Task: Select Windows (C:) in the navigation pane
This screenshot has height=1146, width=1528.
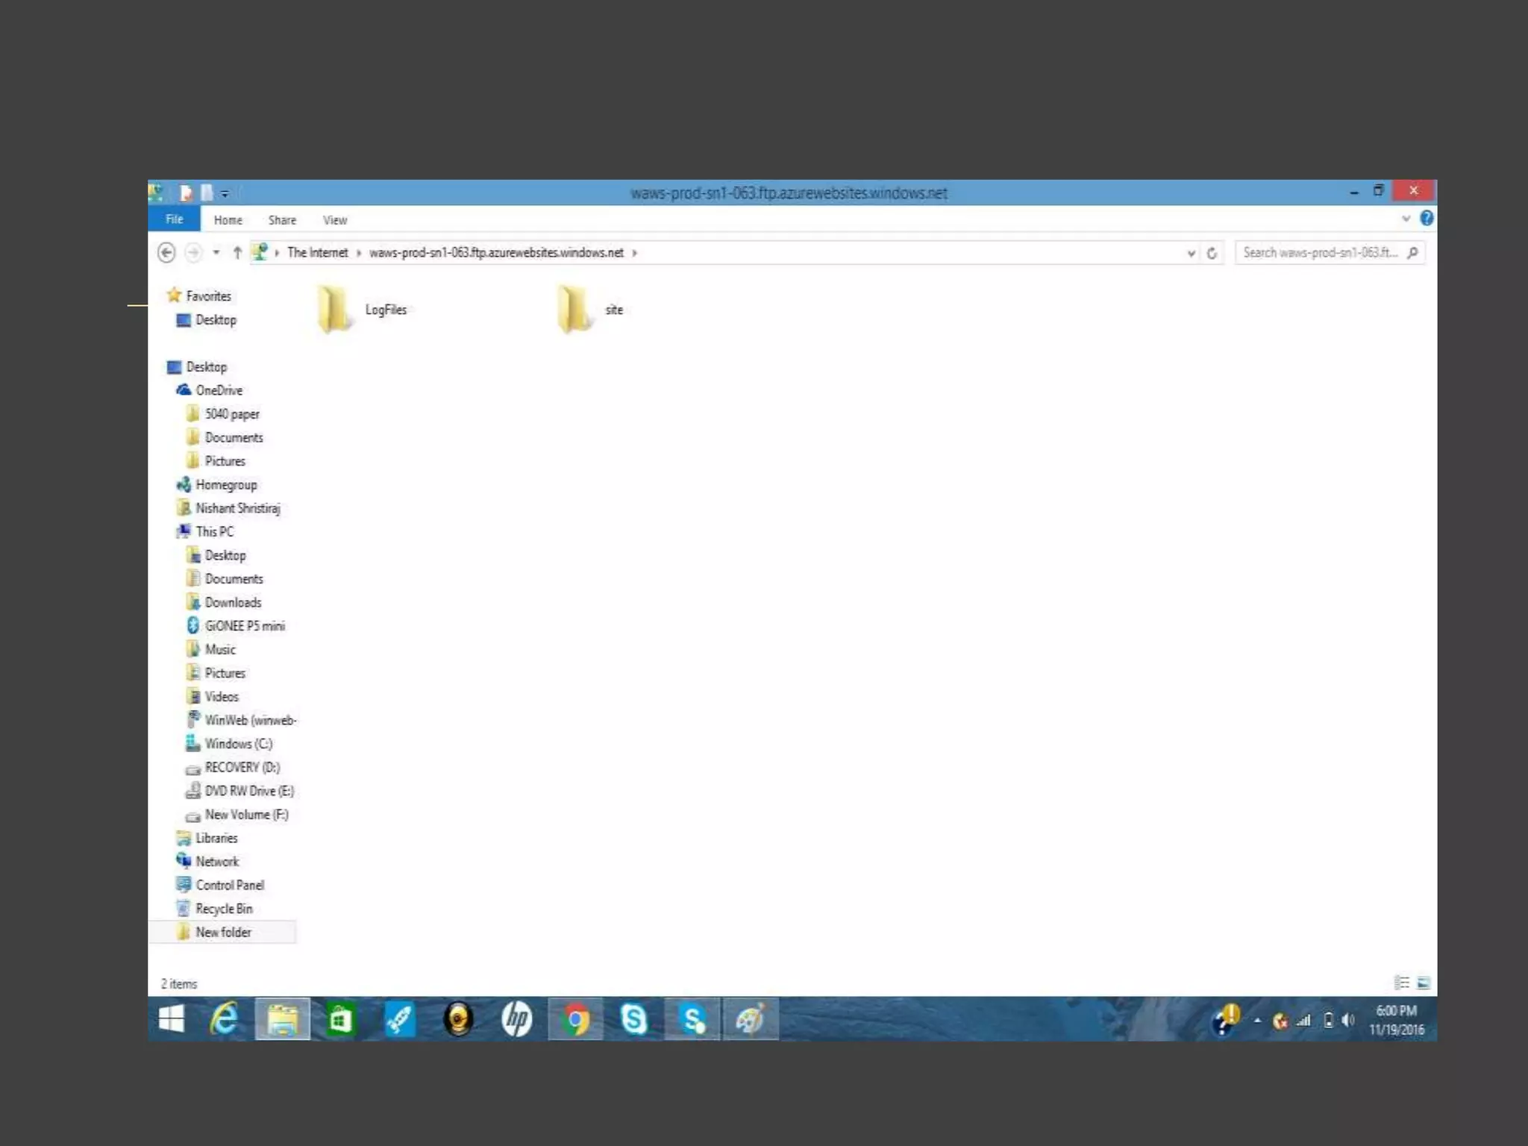Action: [238, 744]
